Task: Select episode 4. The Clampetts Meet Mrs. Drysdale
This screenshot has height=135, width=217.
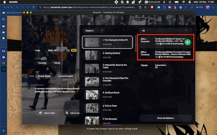Action: [107, 82]
